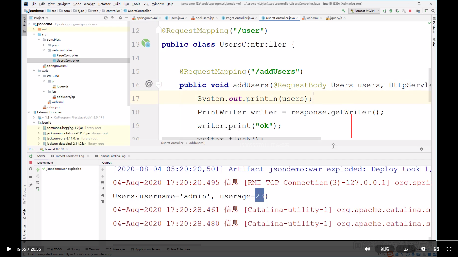458x257 pixels.
Task: Click the @ gutter icon on line 16
Action: [x=149, y=84]
